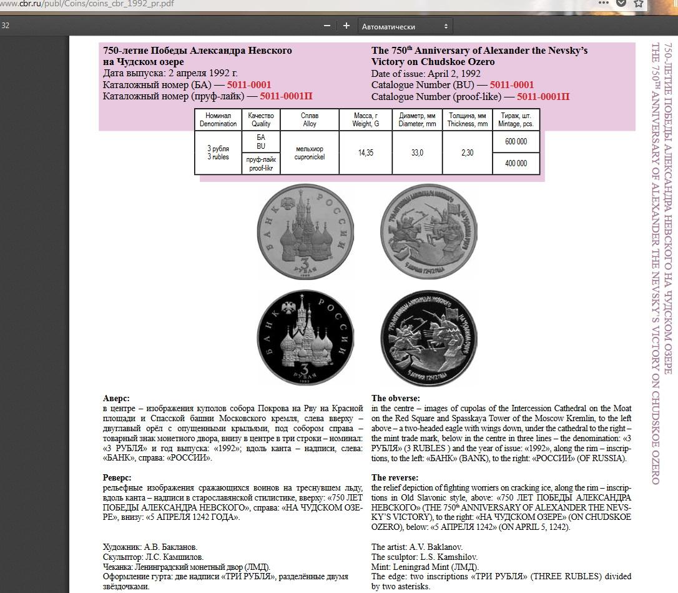
Task: Click the 'Диаметр, мм Diameter, mm' table header
Action: [x=417, y=119]
